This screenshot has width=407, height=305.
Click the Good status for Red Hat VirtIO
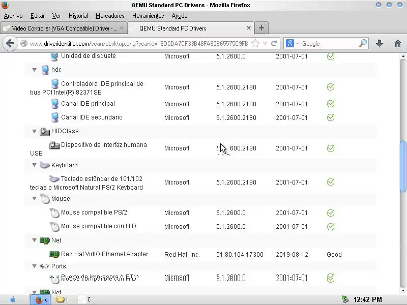coord(334,255)
